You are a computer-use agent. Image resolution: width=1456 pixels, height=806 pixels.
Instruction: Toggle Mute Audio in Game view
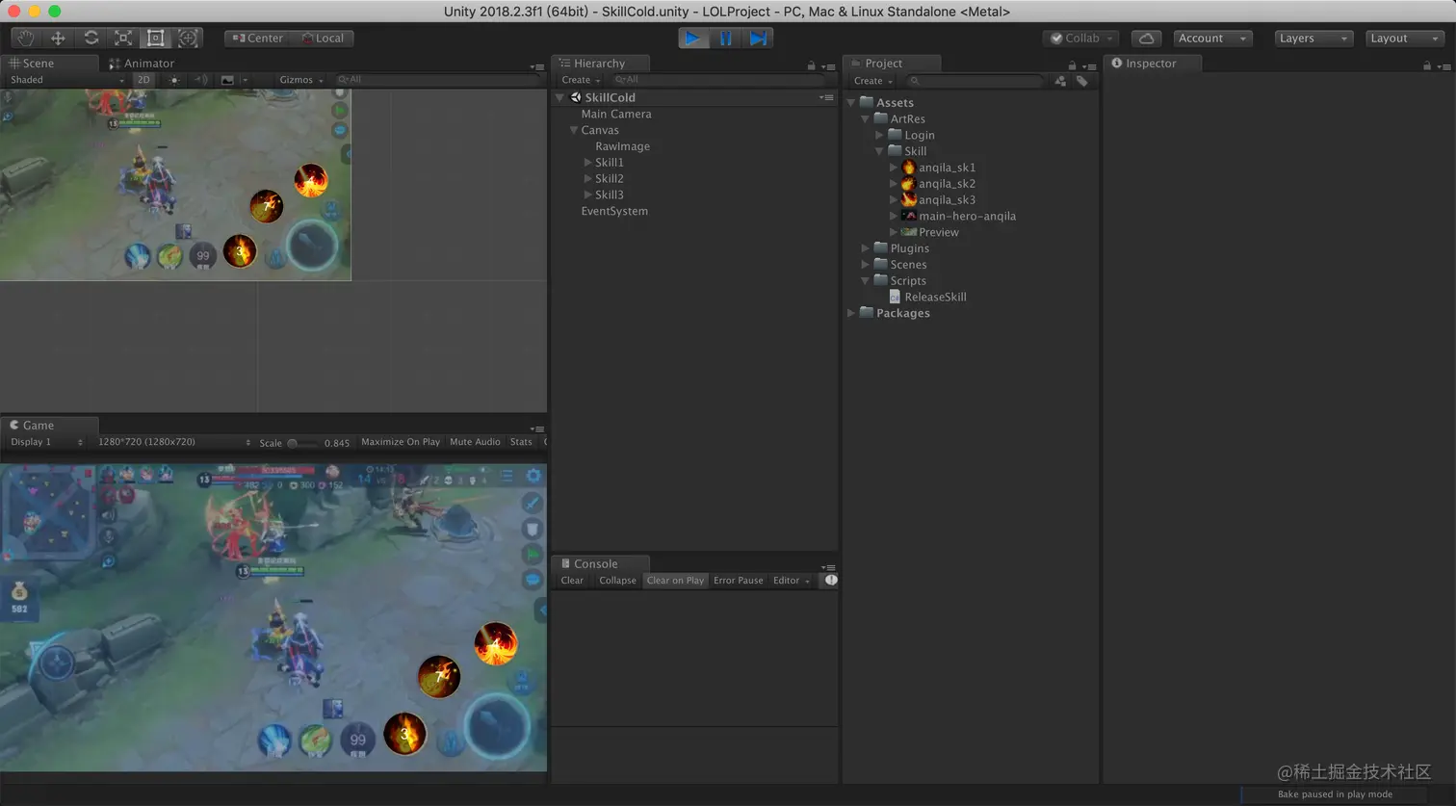(476, 442)
